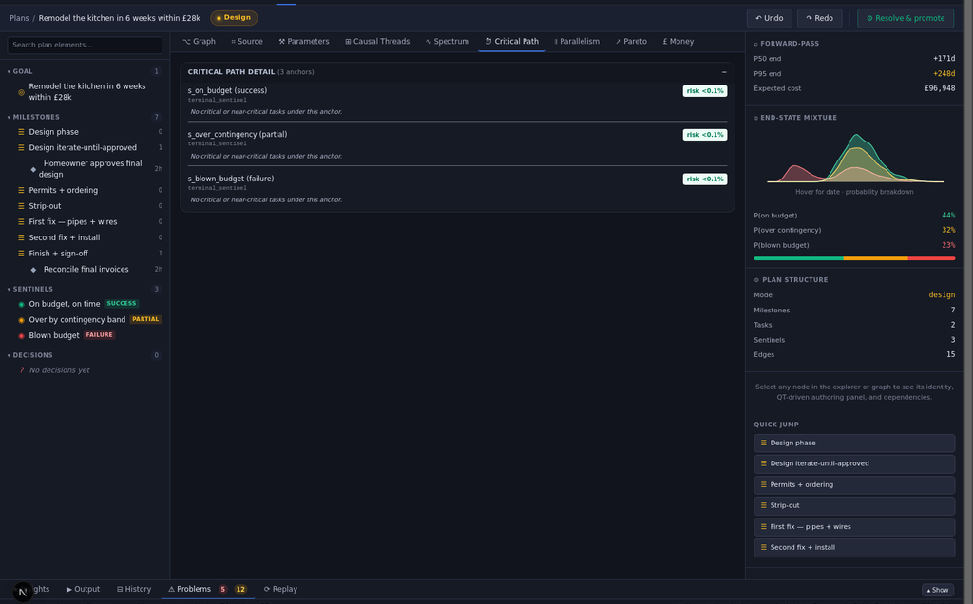Image resolution: width=973 pixels, height=604 pixels.
Task: Click risk badge for s_blown_budget
Action: tap(704, 179)
